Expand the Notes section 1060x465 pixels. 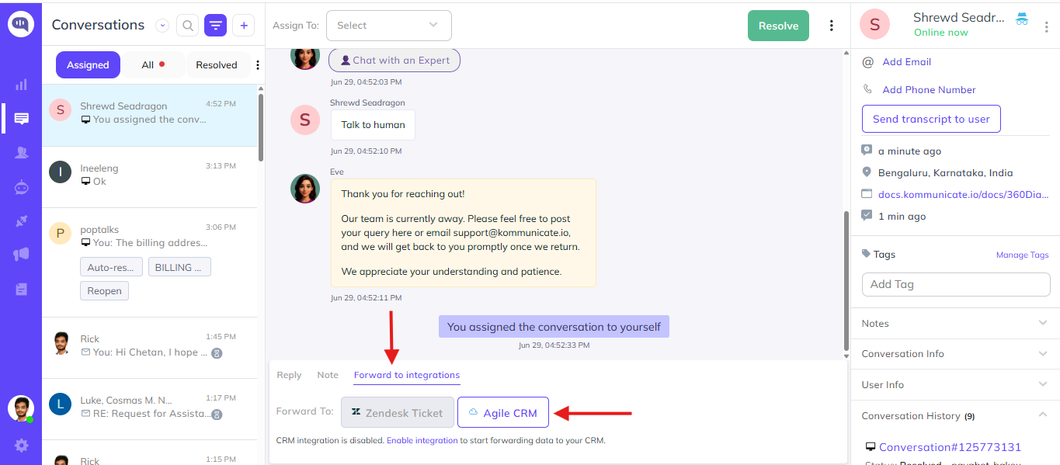pyautogui.click(x=955, y=323)
